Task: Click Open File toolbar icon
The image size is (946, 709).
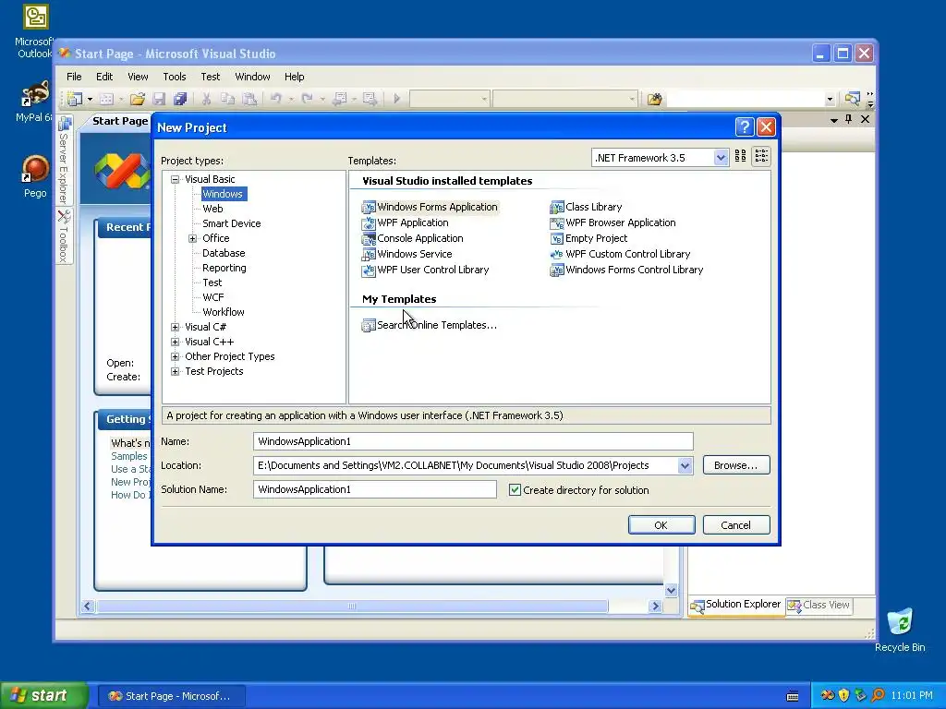Action: [138, 99]
